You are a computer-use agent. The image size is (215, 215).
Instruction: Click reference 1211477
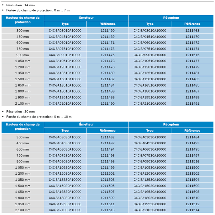click(x=192, y=61)
